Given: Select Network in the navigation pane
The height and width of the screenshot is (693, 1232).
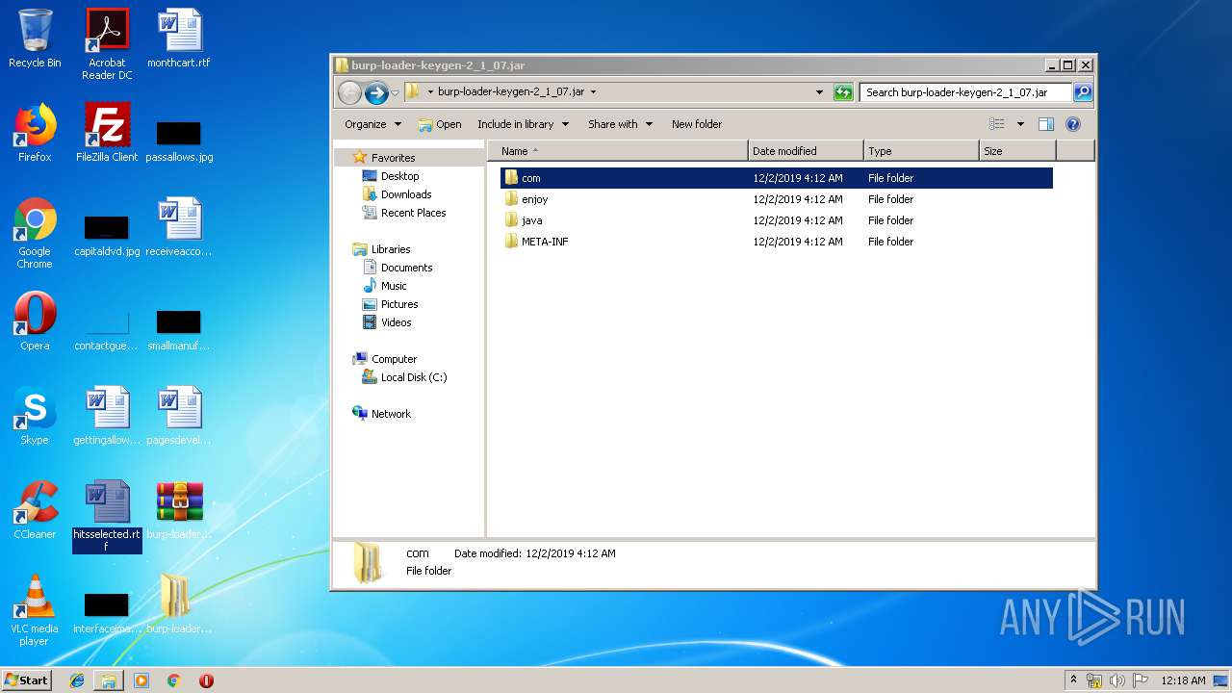Looking at the screenshot, I should pos(391,414).
